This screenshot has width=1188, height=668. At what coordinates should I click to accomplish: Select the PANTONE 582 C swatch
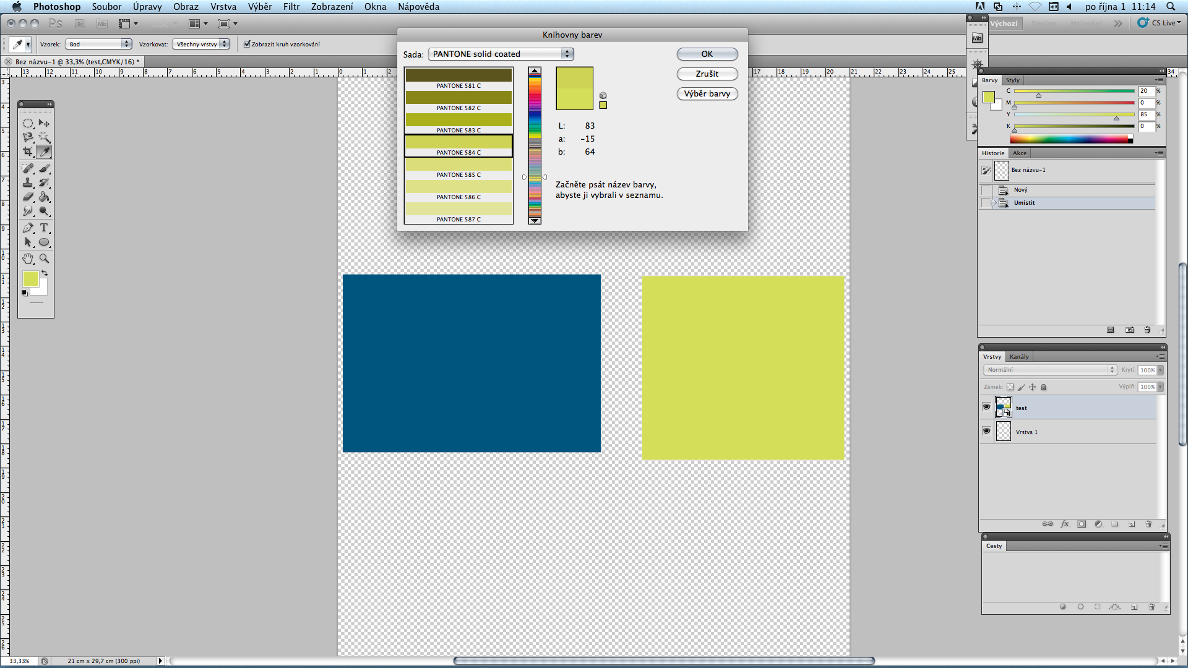click(x=458, y=99)
